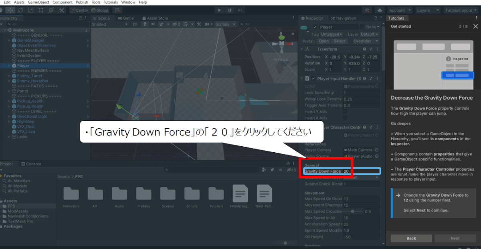Expand the GameManager hierarchy item
481x249 pixels.
[x=9, y=40]
